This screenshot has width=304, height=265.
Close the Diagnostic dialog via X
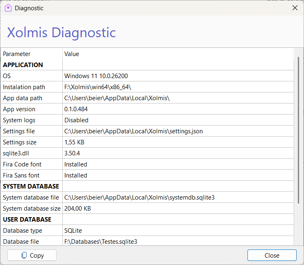click(295, 8)
